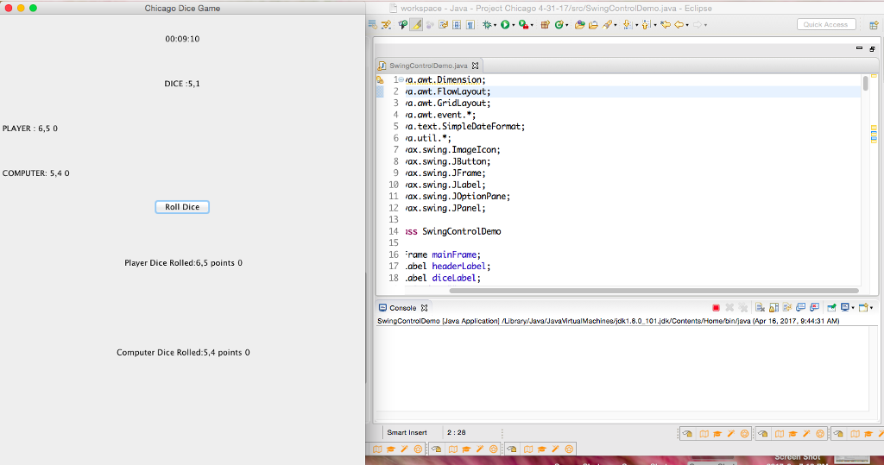Open Display Selected Console dropdown arrow
The image size is (884, 465).
(853, 308)
